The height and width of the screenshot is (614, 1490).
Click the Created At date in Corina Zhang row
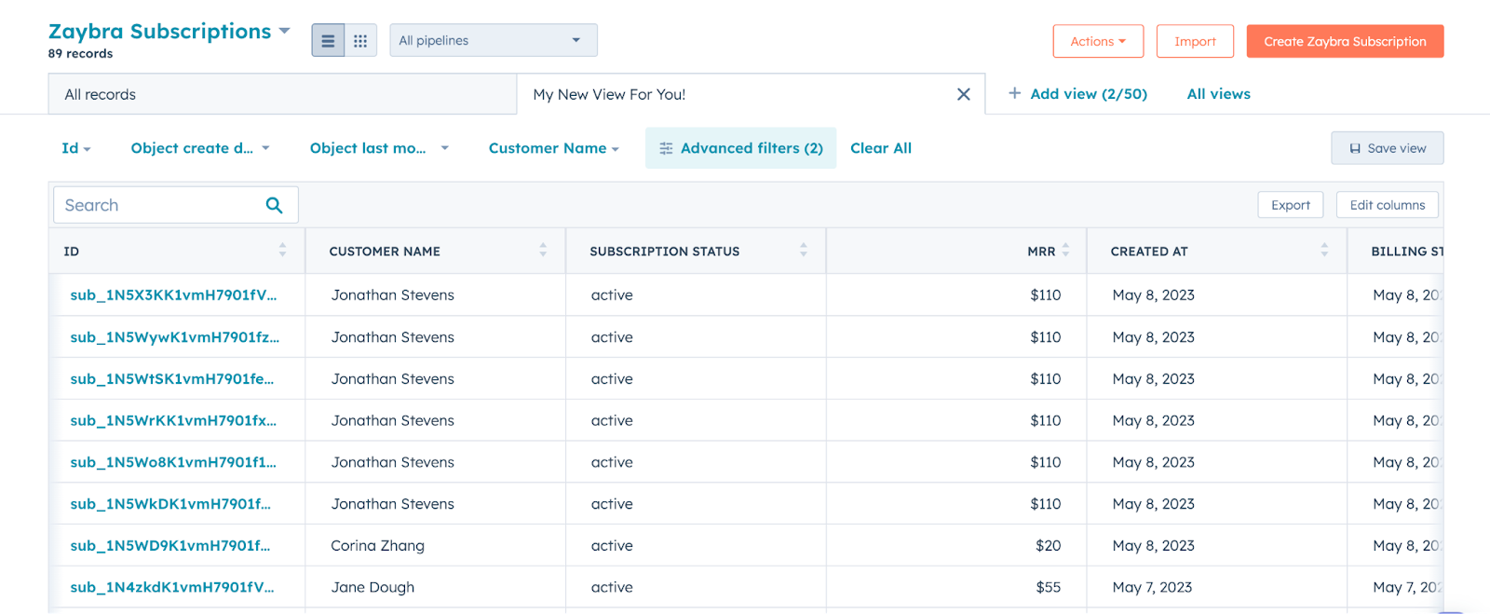tap(1153, 546)
